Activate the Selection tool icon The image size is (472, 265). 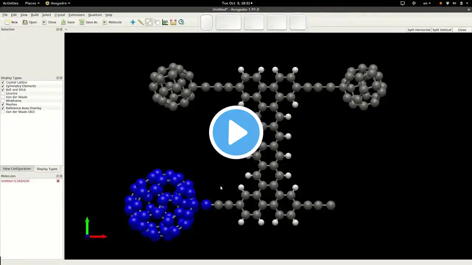(x=149, y=22)
